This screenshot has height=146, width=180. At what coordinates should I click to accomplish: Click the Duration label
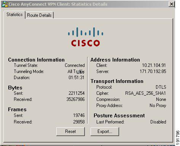tap(22, 78)
